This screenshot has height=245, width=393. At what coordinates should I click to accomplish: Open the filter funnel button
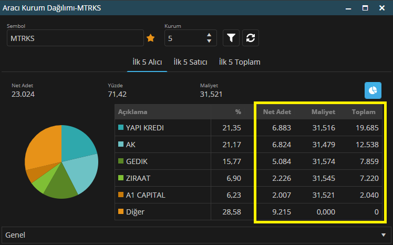click(231, 38)
